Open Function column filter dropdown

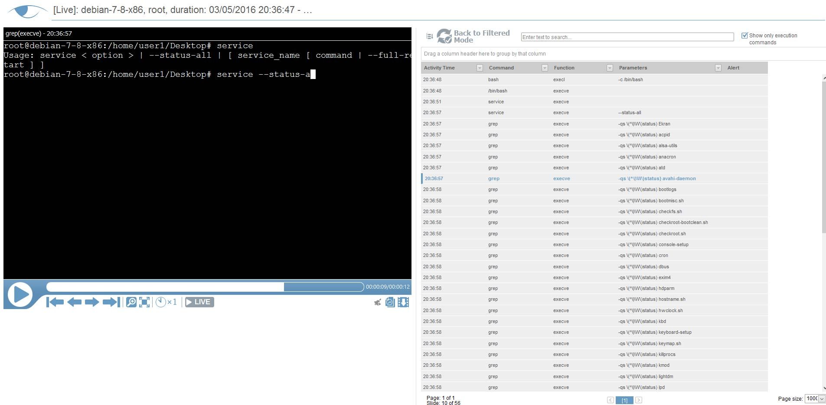tap(610, 68)
